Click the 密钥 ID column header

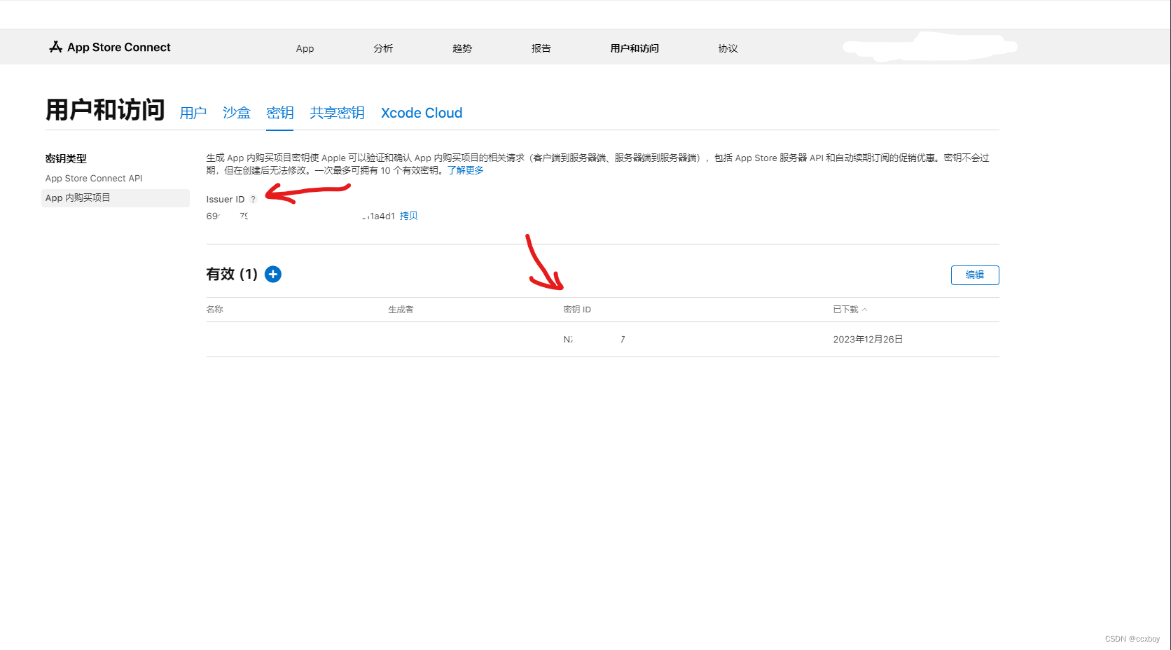point(577,310)
